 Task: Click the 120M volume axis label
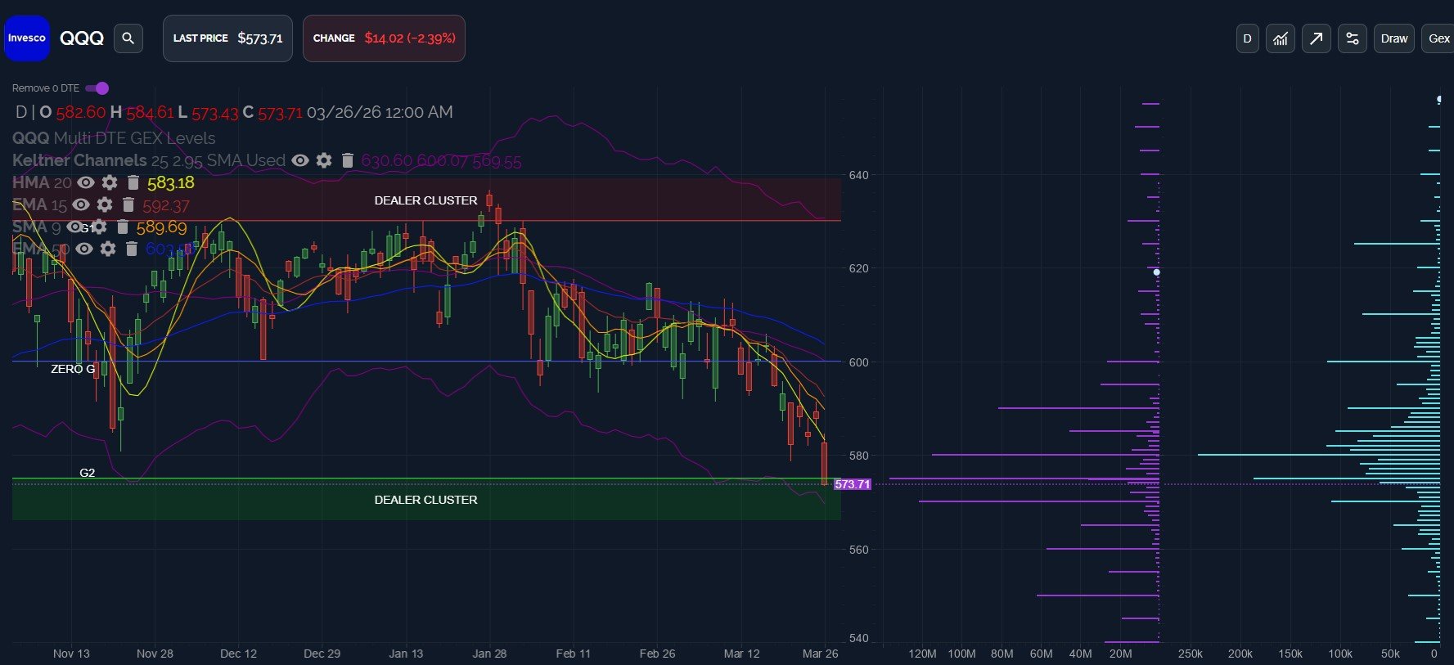coord(922,654)
